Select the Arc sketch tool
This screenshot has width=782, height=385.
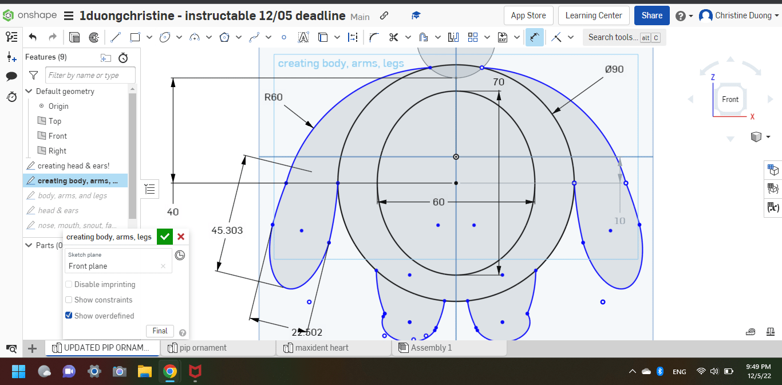pyautogui.click(x=194, y=37)
